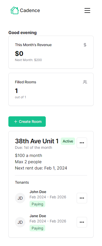Screen dimensions: 102x246
Task: Click the dollar sign revenue icon
Action: click(x=85, y=45)
